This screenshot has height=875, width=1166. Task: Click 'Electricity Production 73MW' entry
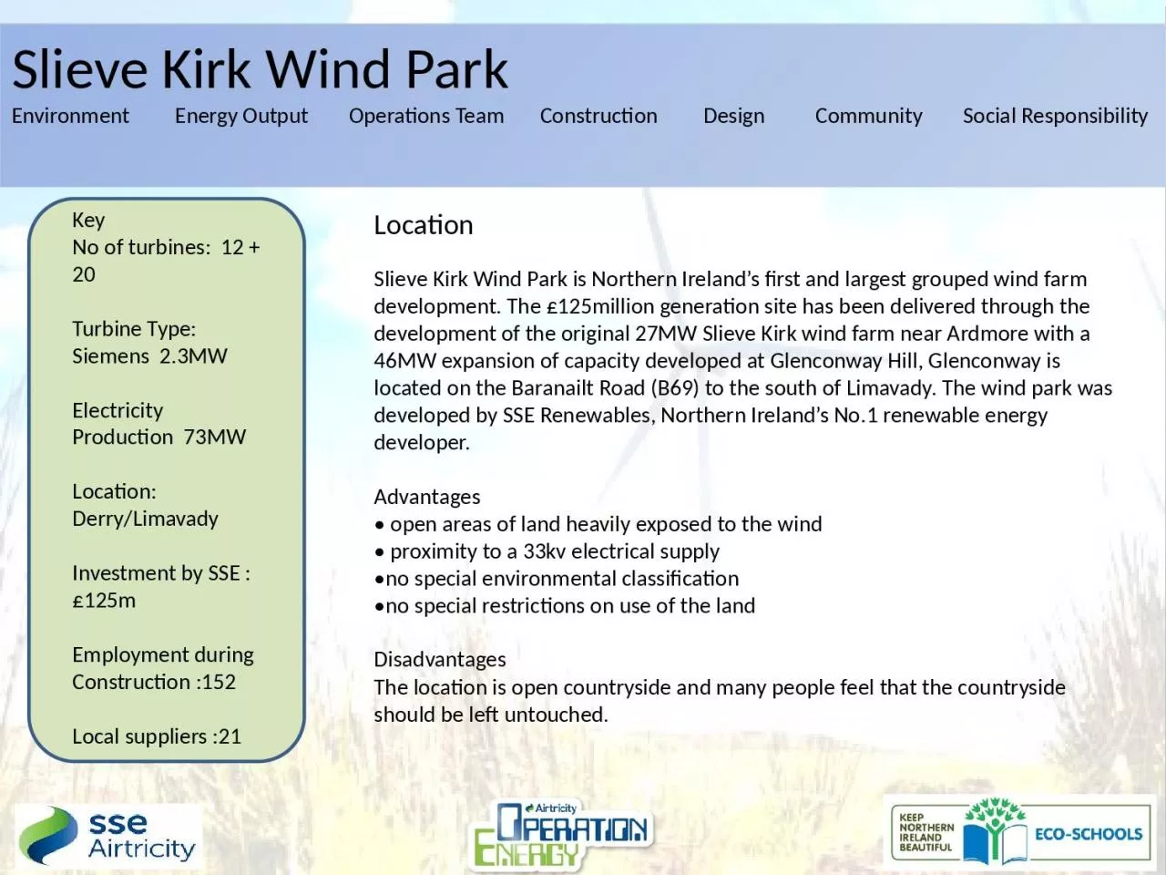point(159,424)
